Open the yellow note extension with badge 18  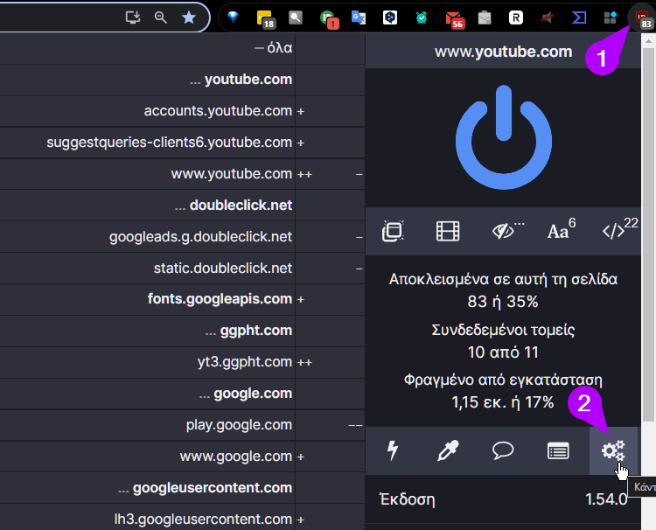coord(265,19)
